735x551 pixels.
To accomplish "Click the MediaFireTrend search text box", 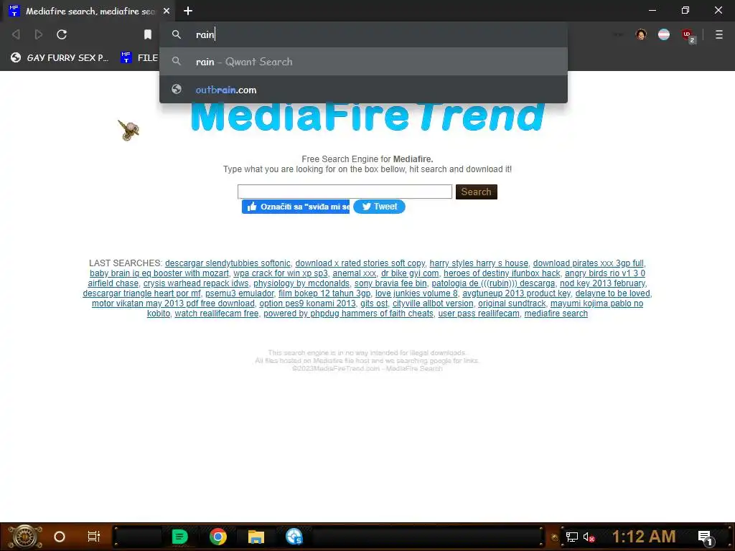I will (x=345, y=192).
